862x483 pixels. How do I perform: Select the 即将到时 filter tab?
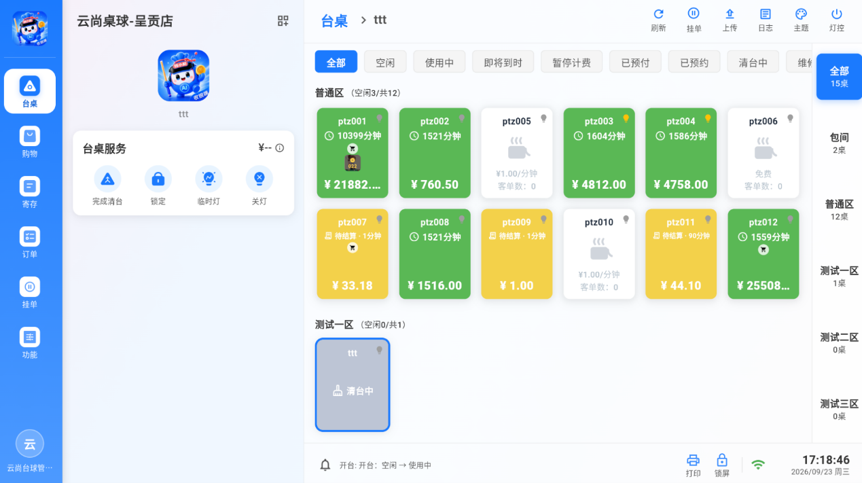[x=503, y=62]
